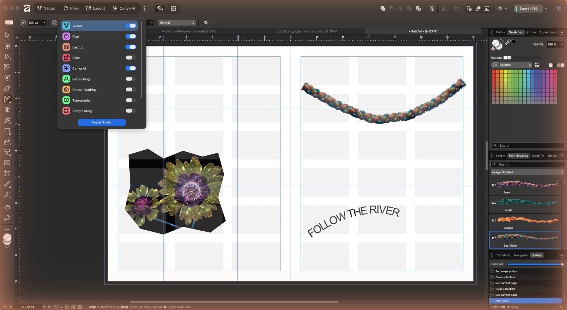This screenshot has width=567, height=310.
Task: Select the Rectangle shape tool
Action: (x=7, y=131)
